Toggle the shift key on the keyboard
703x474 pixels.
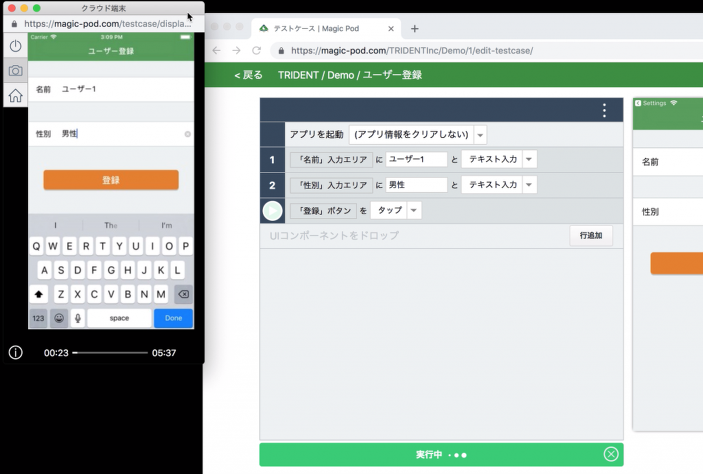[x=38, y=294]
